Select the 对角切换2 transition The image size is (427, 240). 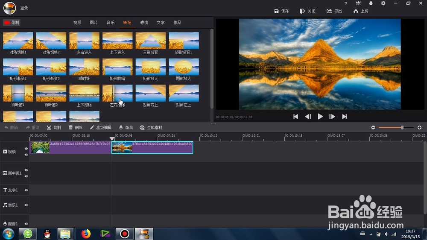point(51,43)
